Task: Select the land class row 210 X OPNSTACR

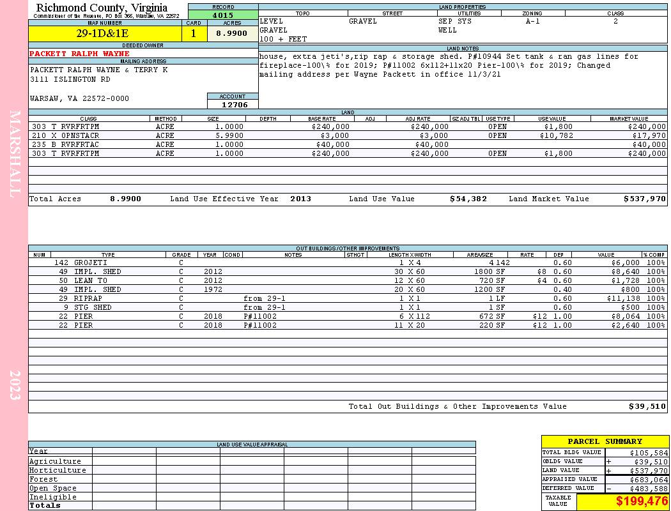Action: point(348,135)
